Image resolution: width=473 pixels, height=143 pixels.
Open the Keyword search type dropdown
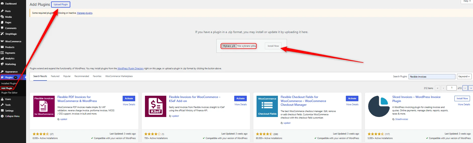coord(464,76)
